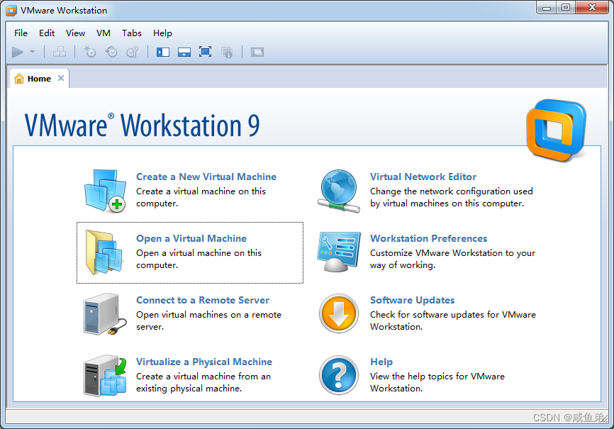Click the house icon on Home tab

coord(19,79)
